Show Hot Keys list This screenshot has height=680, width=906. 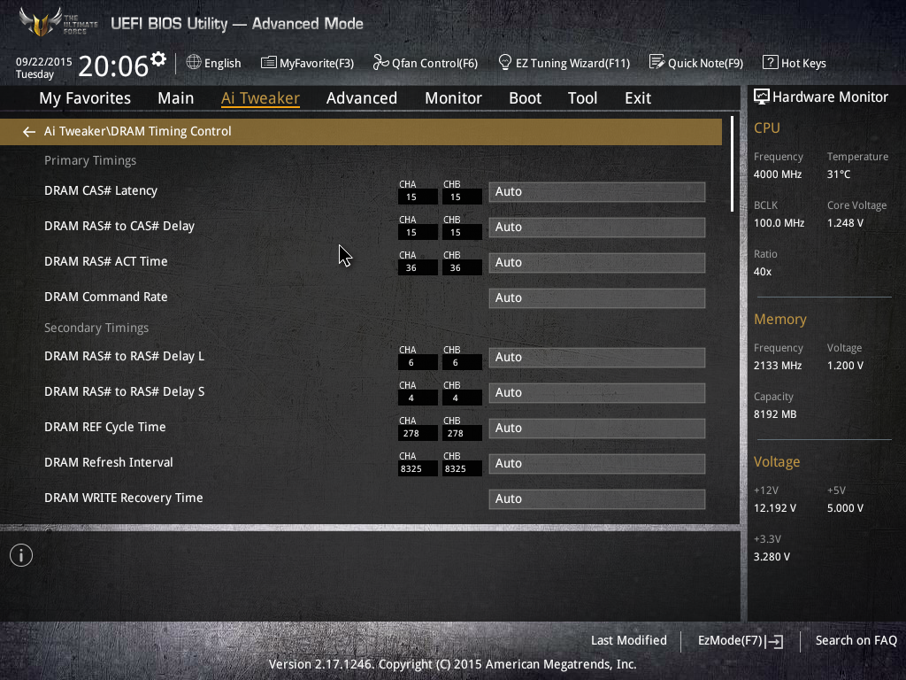coord(803,63)
